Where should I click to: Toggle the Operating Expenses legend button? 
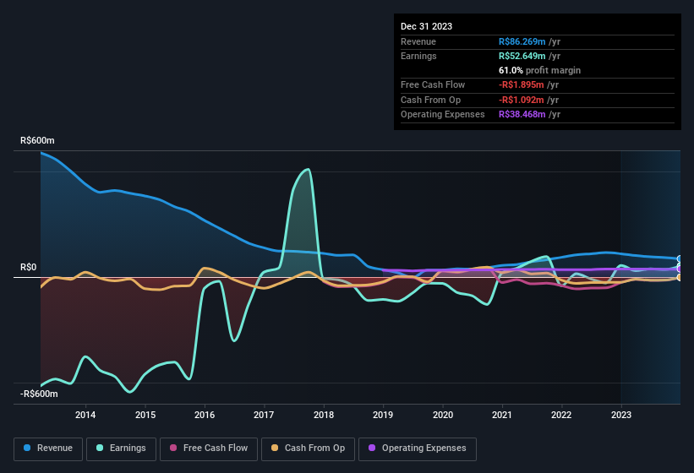(418, 449)
